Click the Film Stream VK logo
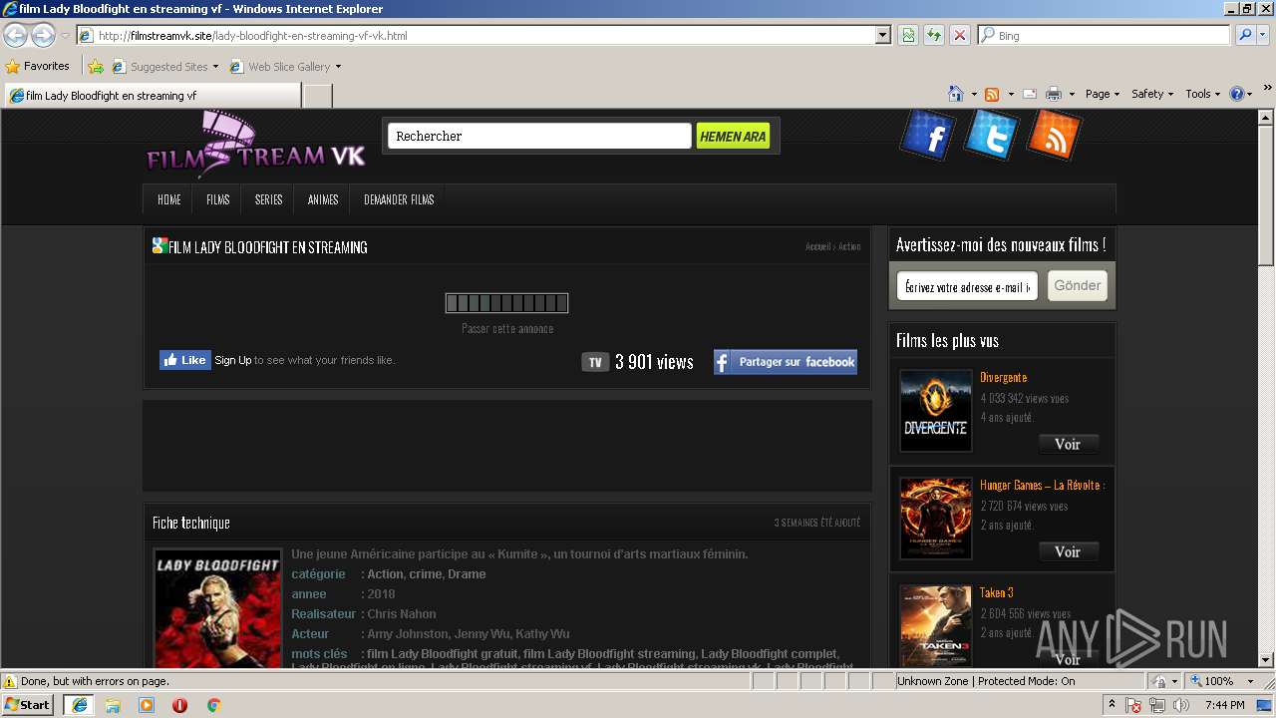This screenshot has height=718, width=1276. (256, 145)
